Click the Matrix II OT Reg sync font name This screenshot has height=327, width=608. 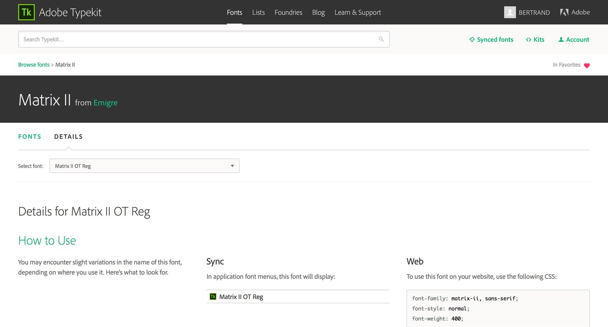(x=241, y=297)
